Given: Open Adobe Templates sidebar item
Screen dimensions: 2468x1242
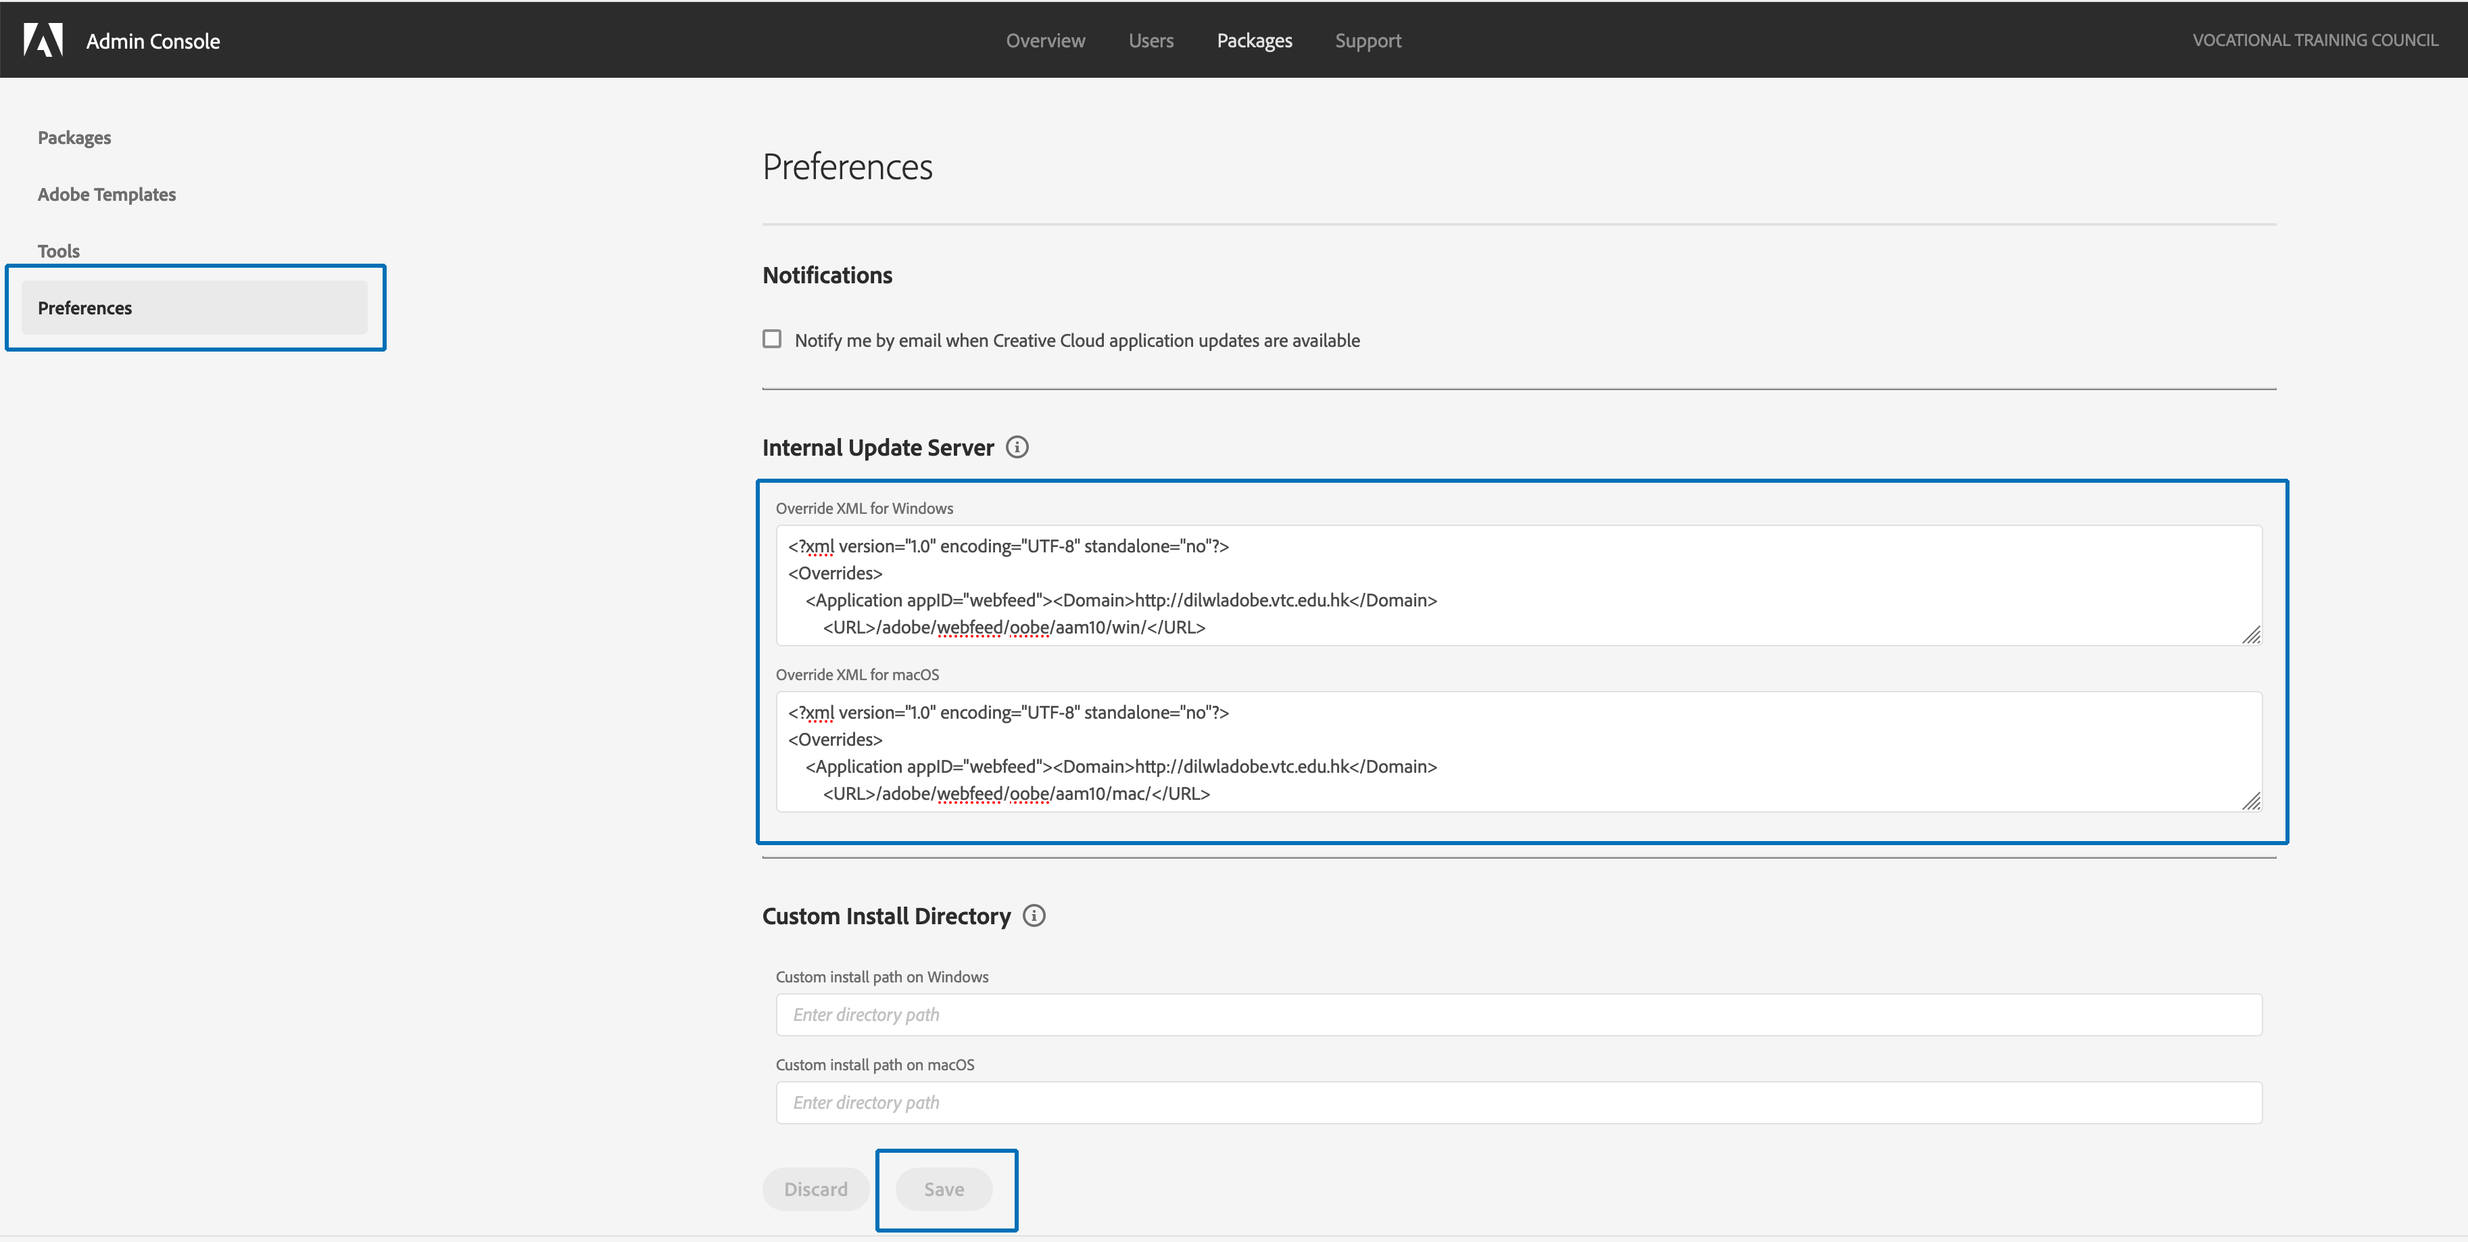Looking at the screenshot, I should coord(107,195).
